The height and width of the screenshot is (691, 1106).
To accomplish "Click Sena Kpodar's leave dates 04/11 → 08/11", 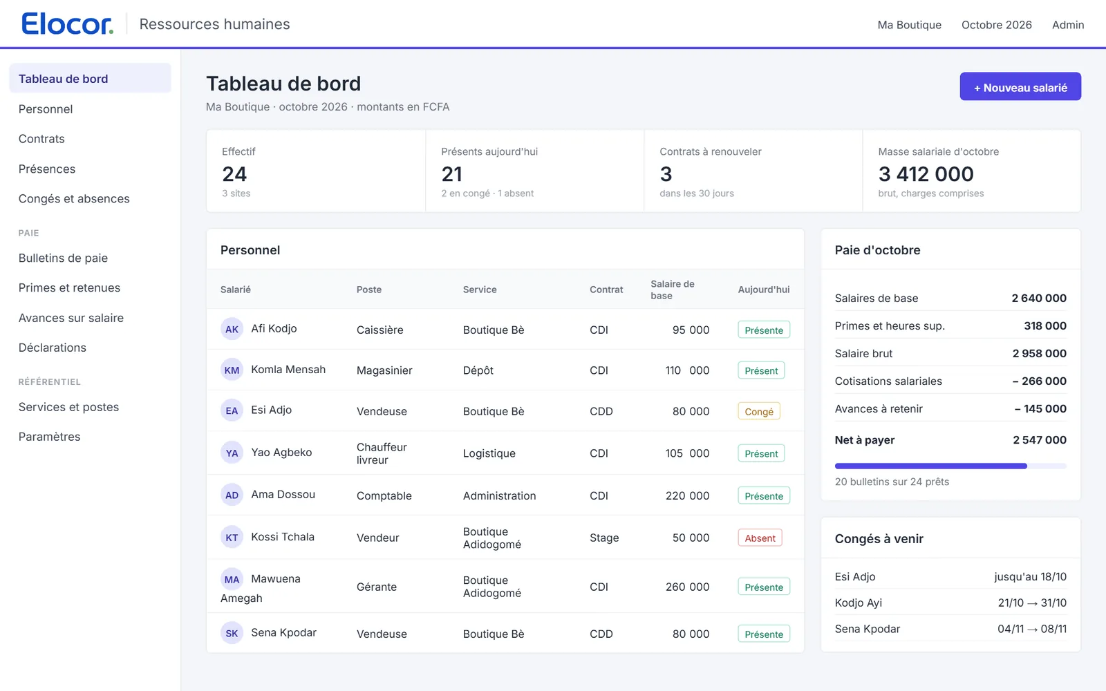I will 1032,629.
